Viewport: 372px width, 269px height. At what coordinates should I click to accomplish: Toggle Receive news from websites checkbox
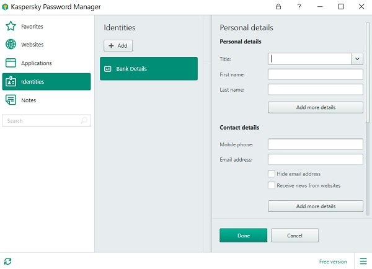[x=272, y=185]
